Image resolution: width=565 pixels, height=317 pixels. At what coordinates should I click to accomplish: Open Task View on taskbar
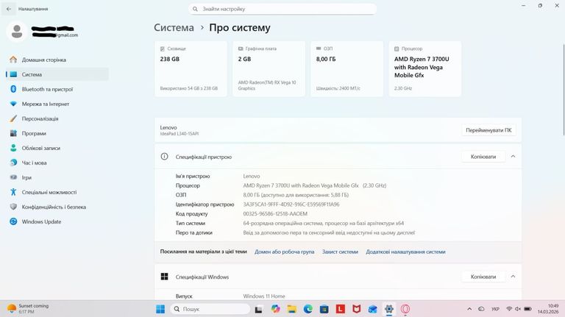coord(258,309)
